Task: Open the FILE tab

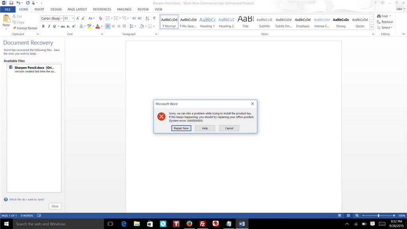Action: [x=8, y=10]
